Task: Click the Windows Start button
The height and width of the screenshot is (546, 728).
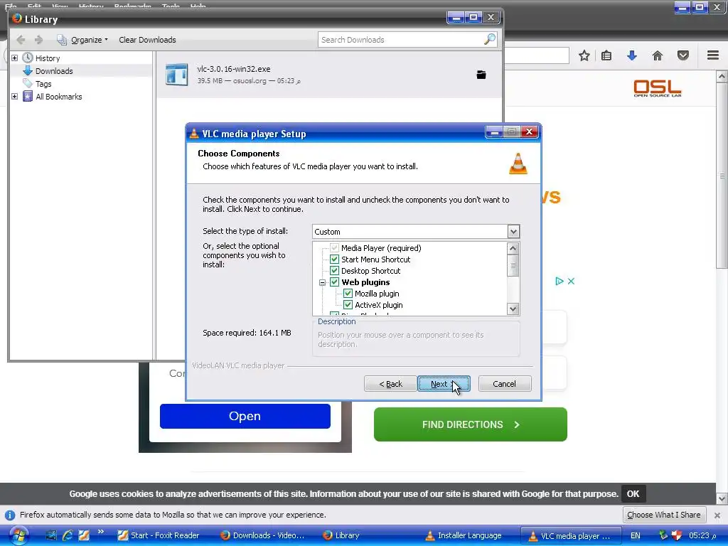Action: pos(19,535)
